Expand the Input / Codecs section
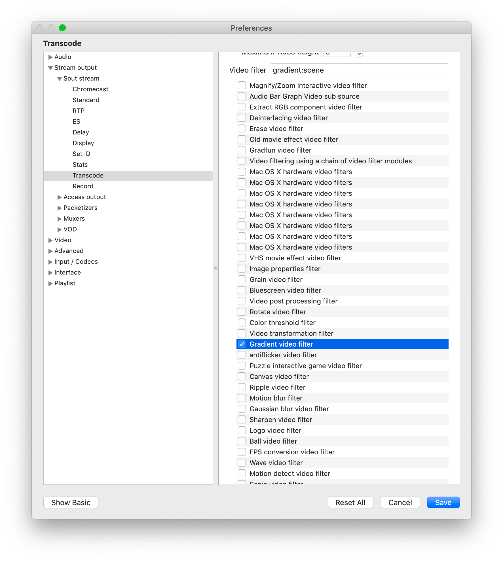This screenshot has height=561, width=503. click(50, 262)
